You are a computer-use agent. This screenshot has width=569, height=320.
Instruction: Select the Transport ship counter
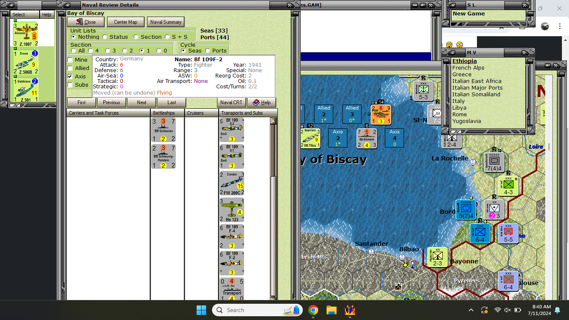click(232, 289)
